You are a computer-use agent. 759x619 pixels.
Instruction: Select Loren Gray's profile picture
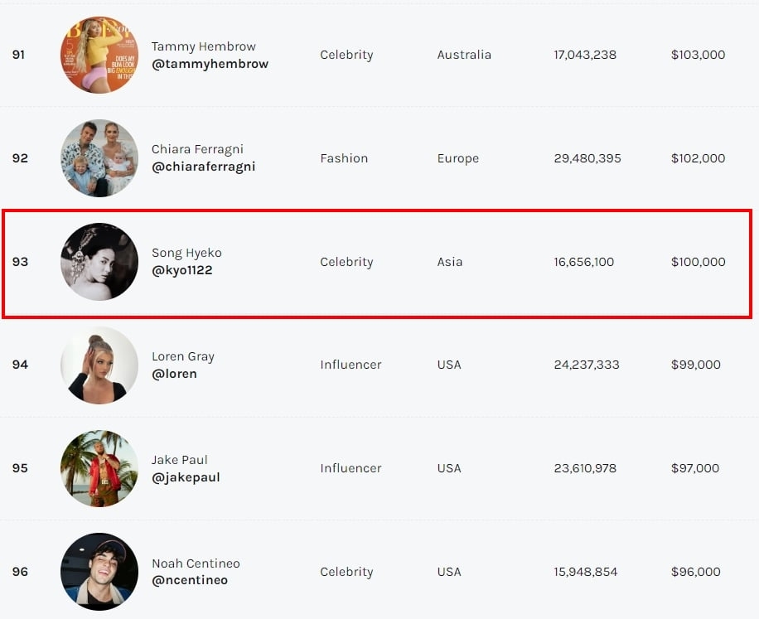[x=99, y=365]
